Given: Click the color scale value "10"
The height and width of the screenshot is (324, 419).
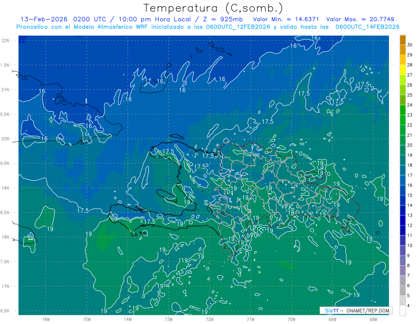Looking at the screenshot, I should [x=410, y=245].
